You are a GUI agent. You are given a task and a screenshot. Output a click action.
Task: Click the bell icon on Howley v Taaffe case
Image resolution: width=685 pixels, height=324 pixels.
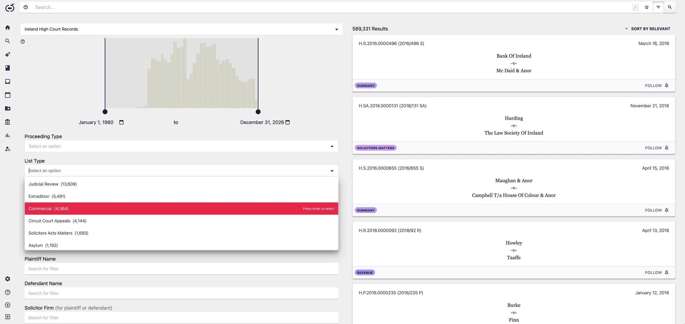(667, 273)
